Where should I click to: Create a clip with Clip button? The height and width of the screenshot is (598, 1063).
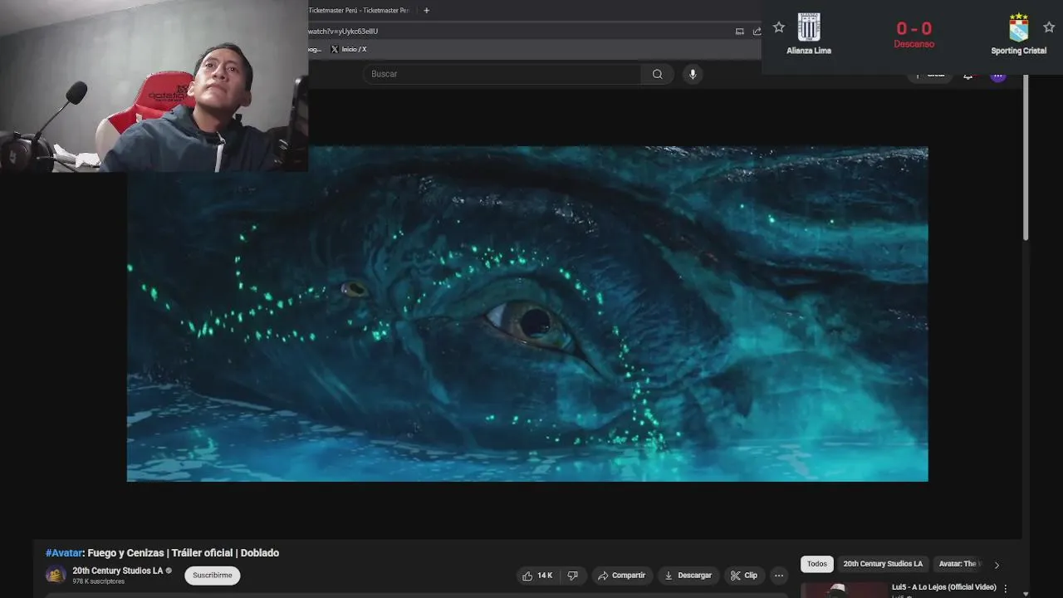(x=744, y=576)
